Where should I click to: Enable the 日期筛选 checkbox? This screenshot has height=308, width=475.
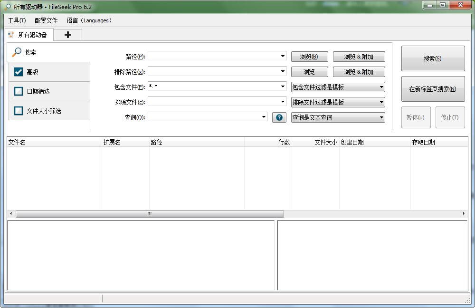19,91
